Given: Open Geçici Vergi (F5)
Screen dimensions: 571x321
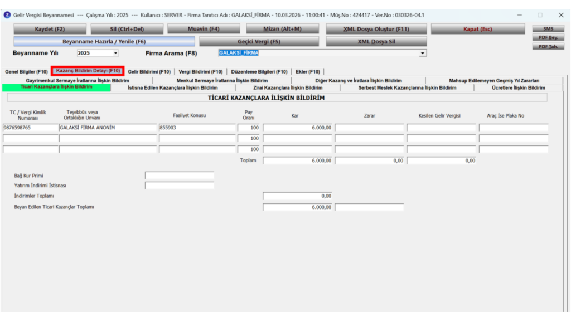Looking at the screenshot, I should 259,41.
